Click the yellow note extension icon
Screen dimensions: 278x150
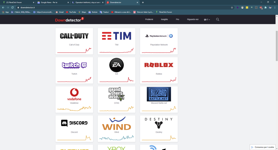247,8
